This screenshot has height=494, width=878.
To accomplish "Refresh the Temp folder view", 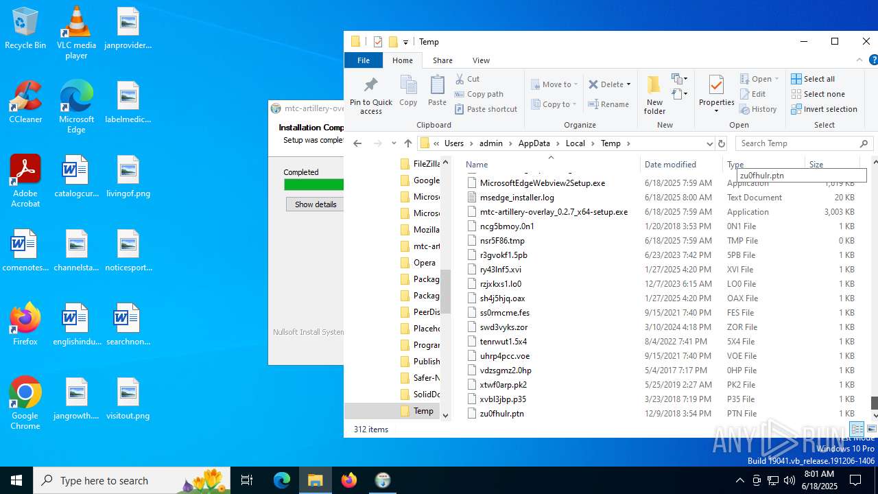I will tap(721, 143).
